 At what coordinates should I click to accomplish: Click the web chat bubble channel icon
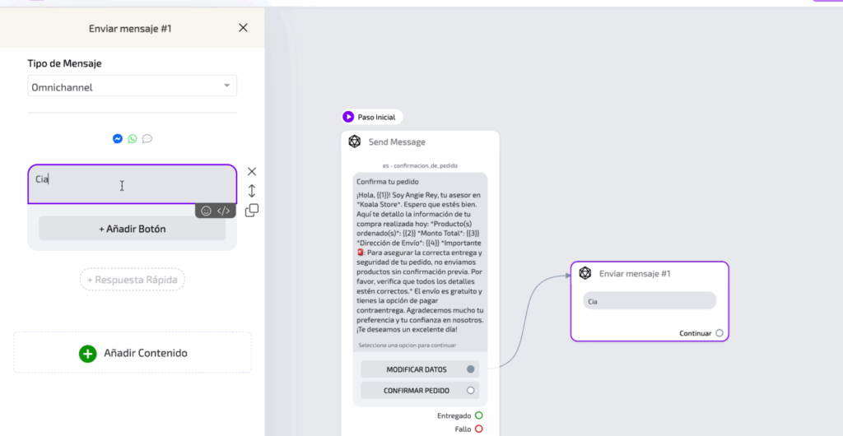147,139
